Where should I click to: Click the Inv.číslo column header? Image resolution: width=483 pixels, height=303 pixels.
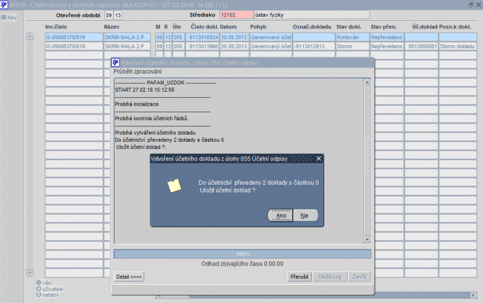(x=56, y=27)
